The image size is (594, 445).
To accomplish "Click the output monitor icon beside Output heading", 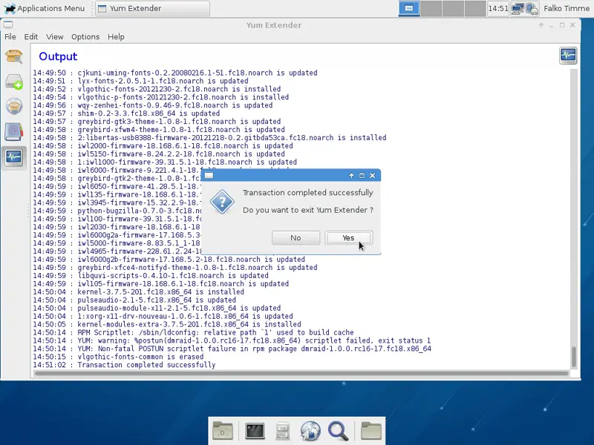I will (568, 56).
